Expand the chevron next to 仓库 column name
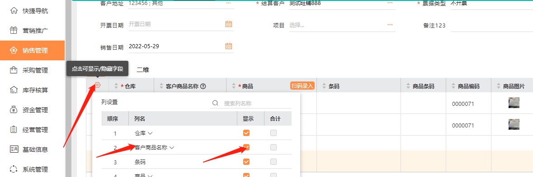This screenshot has width=533, height=177. (x=150, y=133)
